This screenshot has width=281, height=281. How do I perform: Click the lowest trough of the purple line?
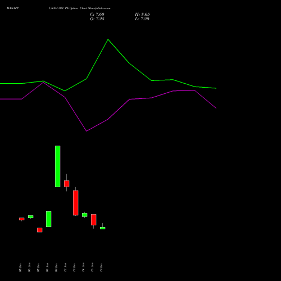[x=87, y=131]
